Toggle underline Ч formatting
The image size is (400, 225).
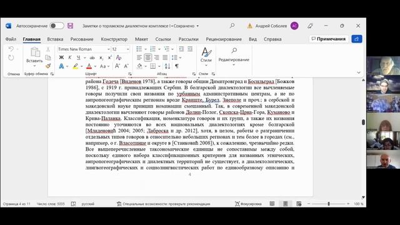tap(78, 57)
